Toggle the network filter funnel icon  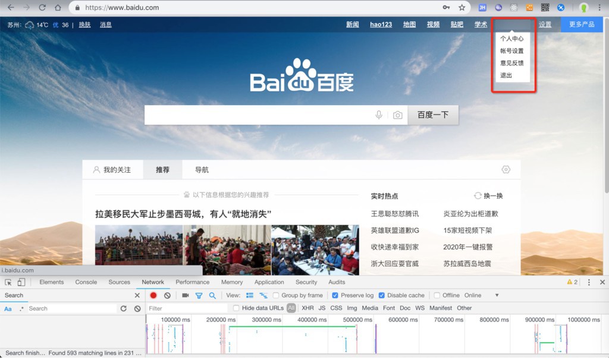(x=199, y=296)
